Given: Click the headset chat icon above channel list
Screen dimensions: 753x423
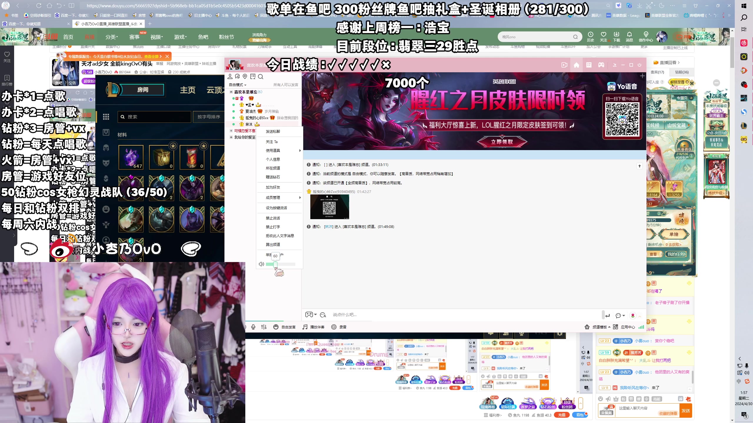Looking at the screenshot, I should pos(237,77).
